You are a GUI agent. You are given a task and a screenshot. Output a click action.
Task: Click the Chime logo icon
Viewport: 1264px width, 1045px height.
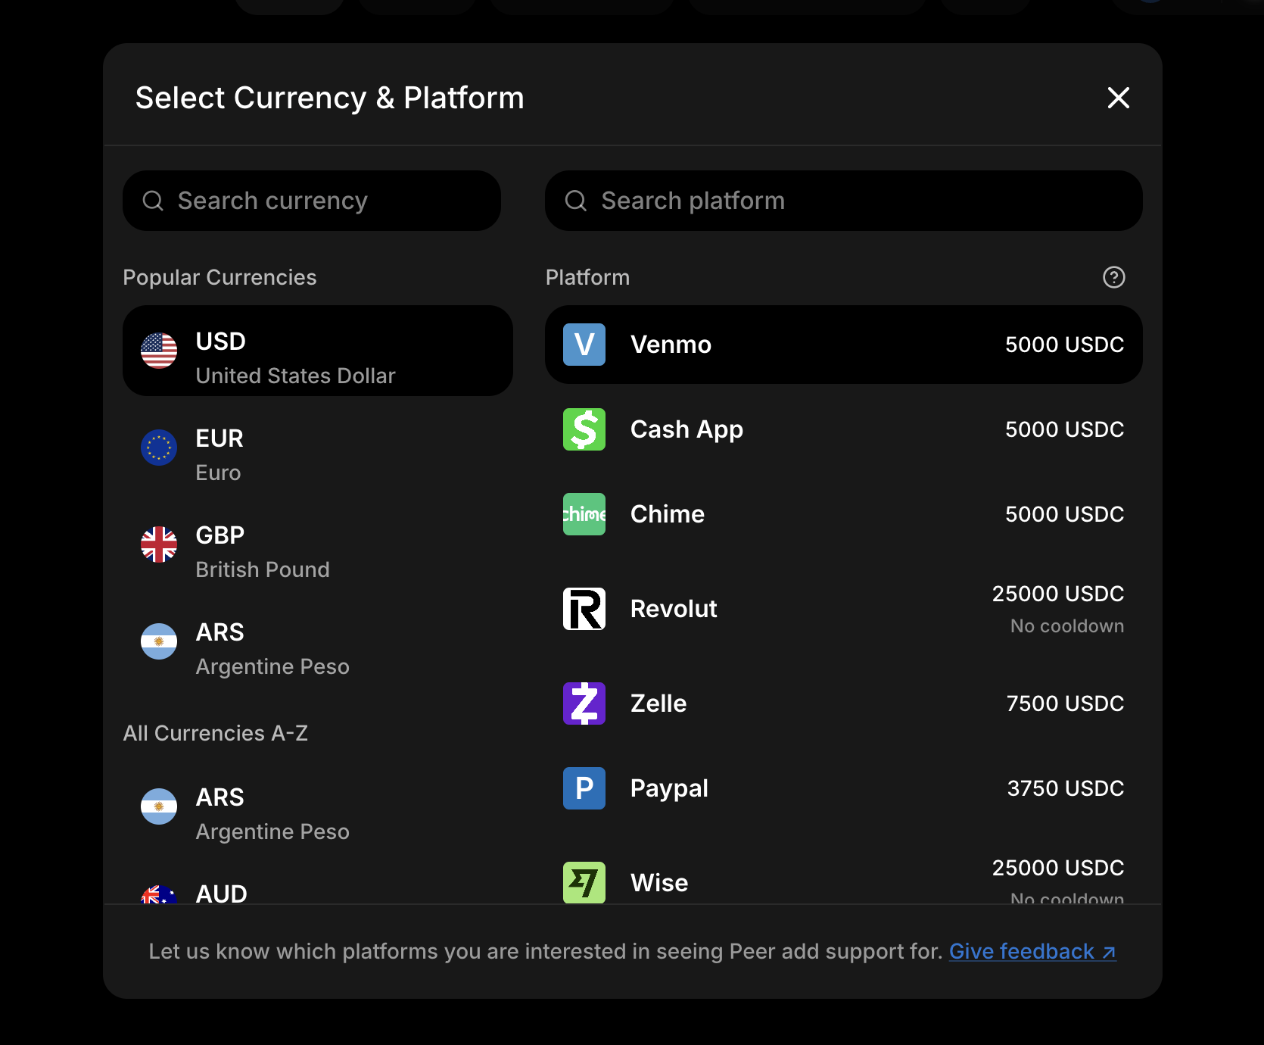coord(584,514)
